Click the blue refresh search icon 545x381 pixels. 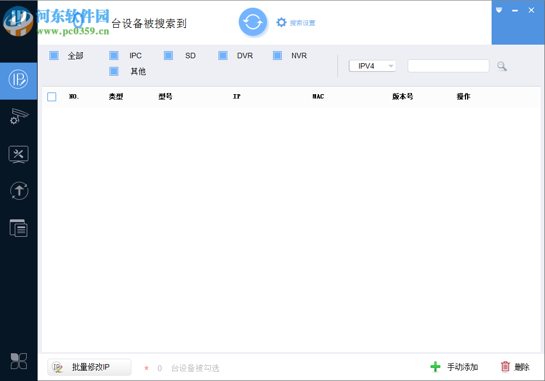click(253, 22)
